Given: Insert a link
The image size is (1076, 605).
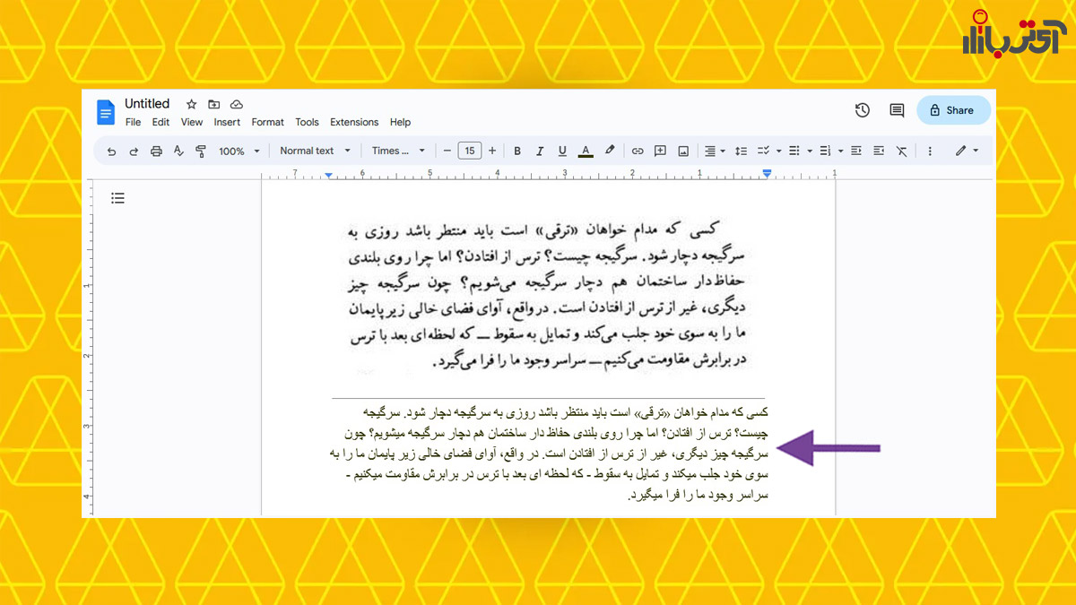Looking at the screenshot, I should point(638,151).
